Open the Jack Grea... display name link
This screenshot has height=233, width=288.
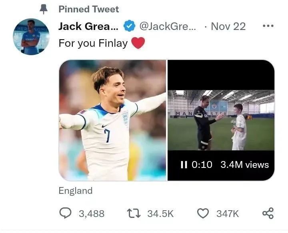point(88,26)
